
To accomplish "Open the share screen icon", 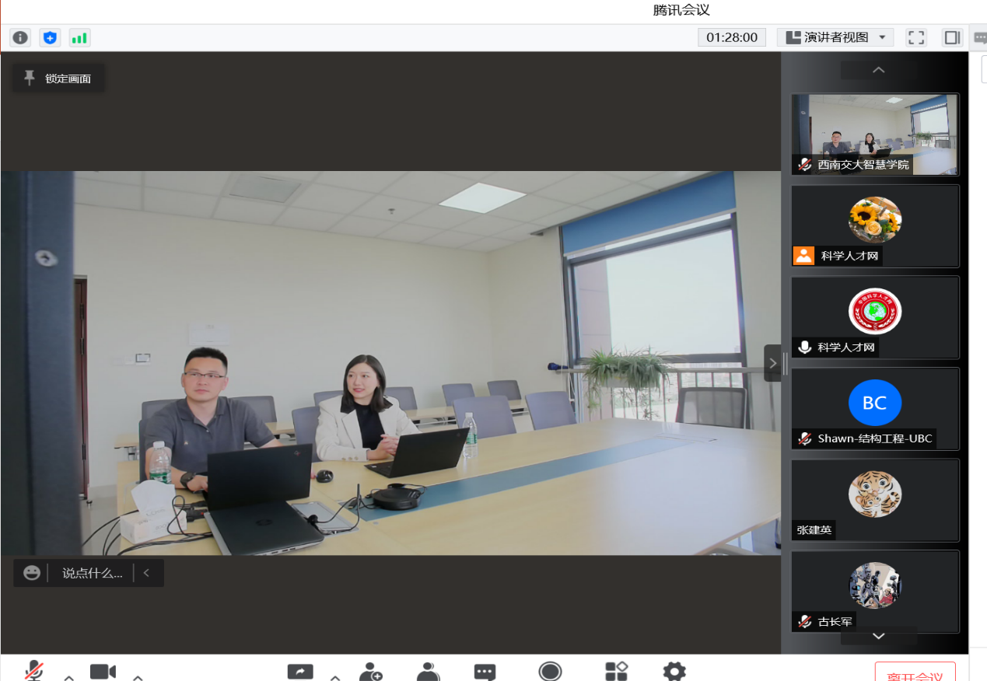I will (x=299, y=672).
